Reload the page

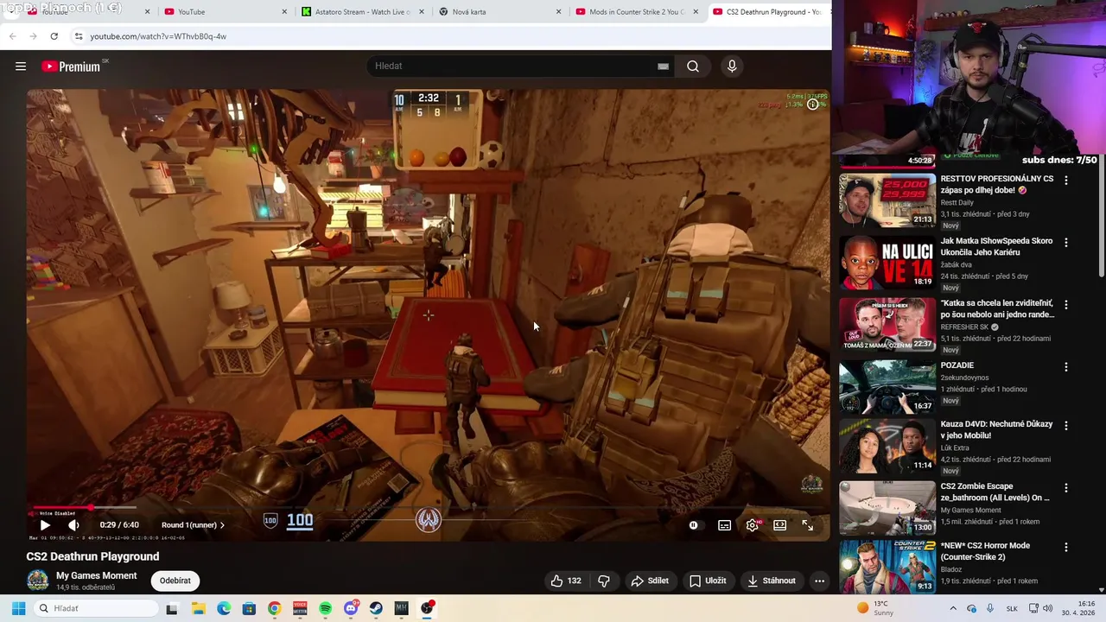54,36
